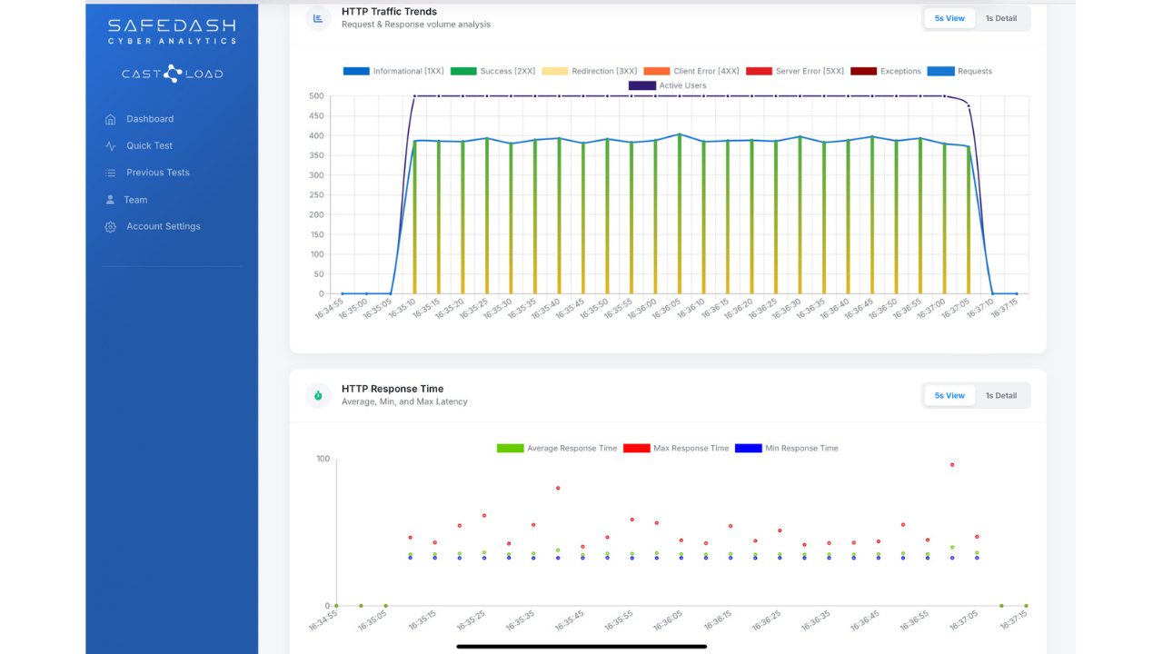Select 5s View for HTTP Response Time

tap(949, 395)
